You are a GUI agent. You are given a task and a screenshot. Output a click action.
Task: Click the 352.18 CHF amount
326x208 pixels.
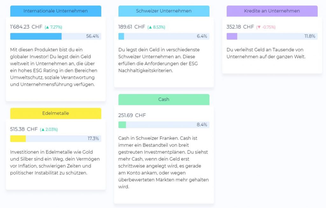[x=240, y=27]
